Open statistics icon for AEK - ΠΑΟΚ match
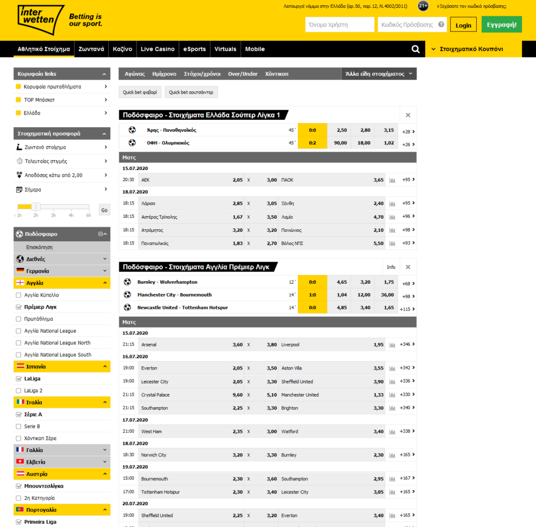Screen dimensions: 536x527 pyautogui.click(x=392, y=180)
